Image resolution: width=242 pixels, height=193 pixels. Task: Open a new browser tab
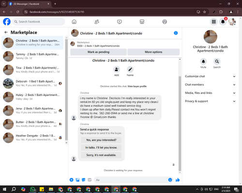tap(55, 4)
